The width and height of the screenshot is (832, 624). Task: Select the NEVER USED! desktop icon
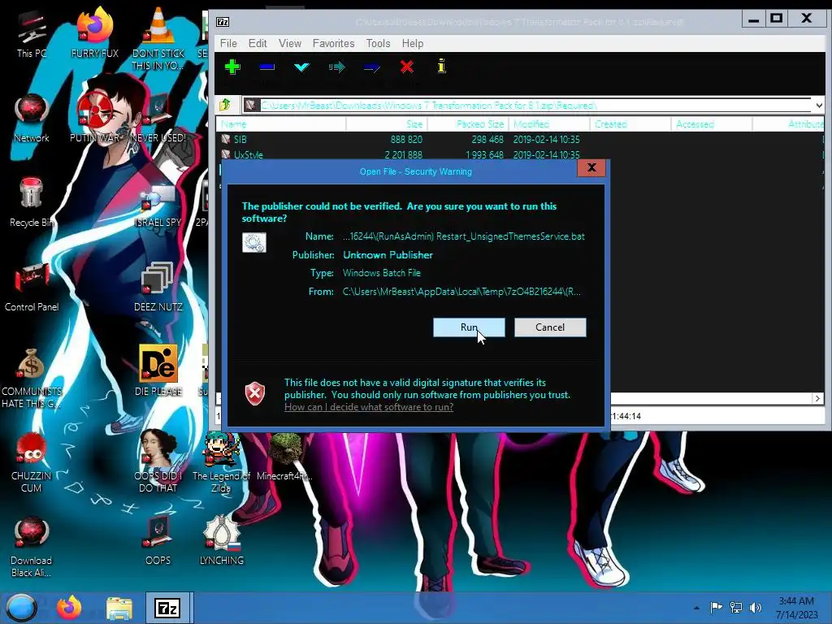point(158,118)
